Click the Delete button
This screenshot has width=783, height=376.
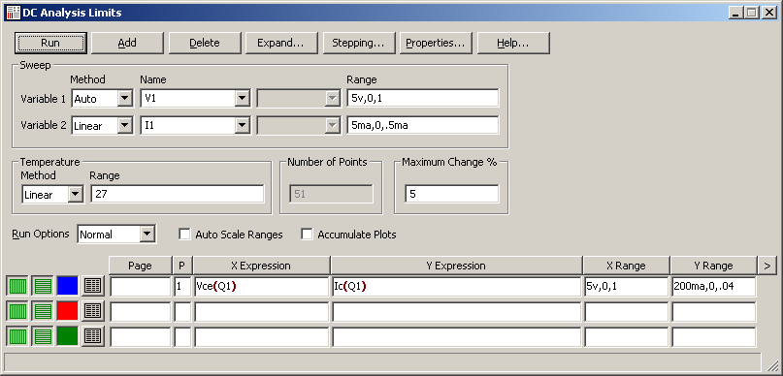coord(205,43)
